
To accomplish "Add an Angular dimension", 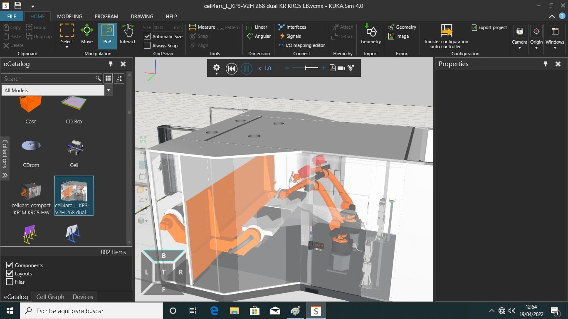I will coord(259,36).
